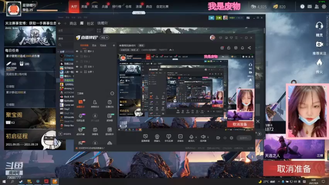
Task: Open 自定比赛 custom match tab
Action: 162,7
